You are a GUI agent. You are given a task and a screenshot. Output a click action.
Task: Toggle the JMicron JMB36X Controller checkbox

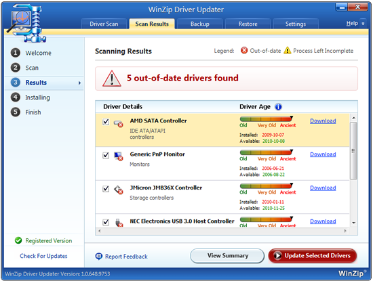[106, 189]
